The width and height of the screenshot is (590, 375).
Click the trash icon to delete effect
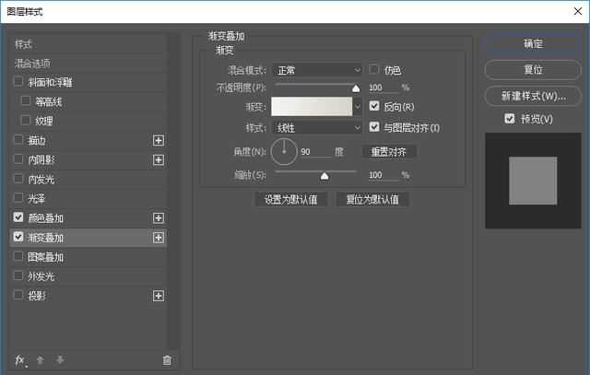click(x=167, y=359)
